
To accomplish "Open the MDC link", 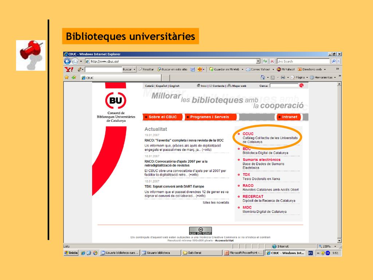I will pyautogui.click(x=247, y=207).
